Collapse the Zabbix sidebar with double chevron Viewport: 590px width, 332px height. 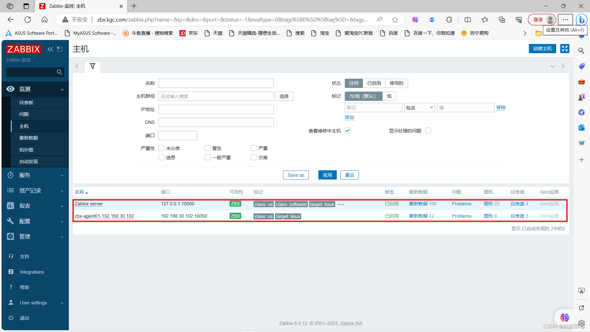[x=50, y=49]
